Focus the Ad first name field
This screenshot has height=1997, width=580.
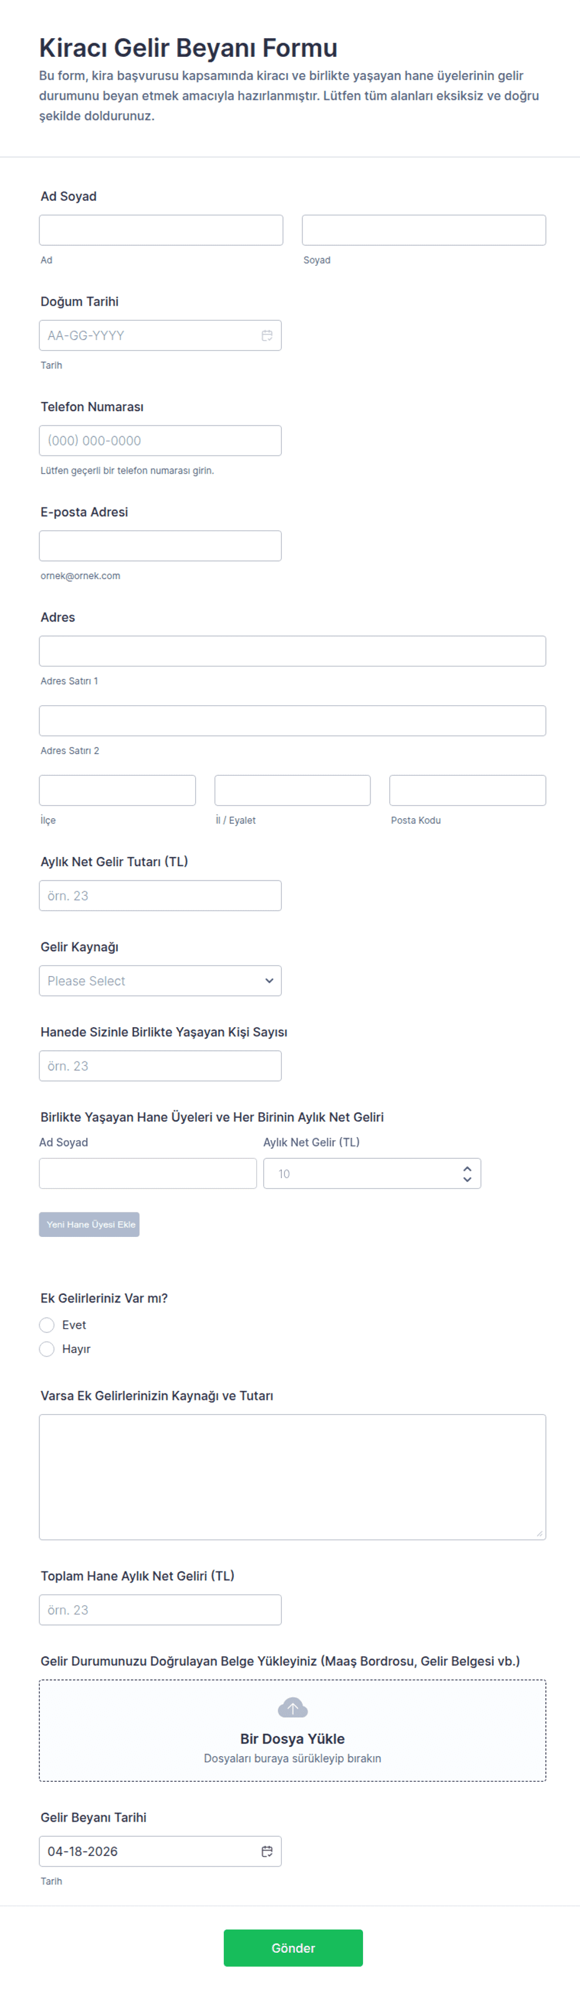(161, 230)
